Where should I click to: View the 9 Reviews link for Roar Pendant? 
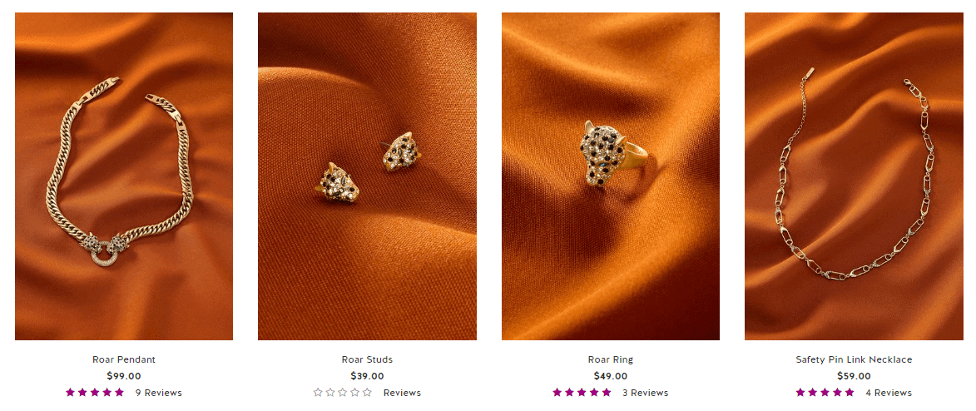159,393
